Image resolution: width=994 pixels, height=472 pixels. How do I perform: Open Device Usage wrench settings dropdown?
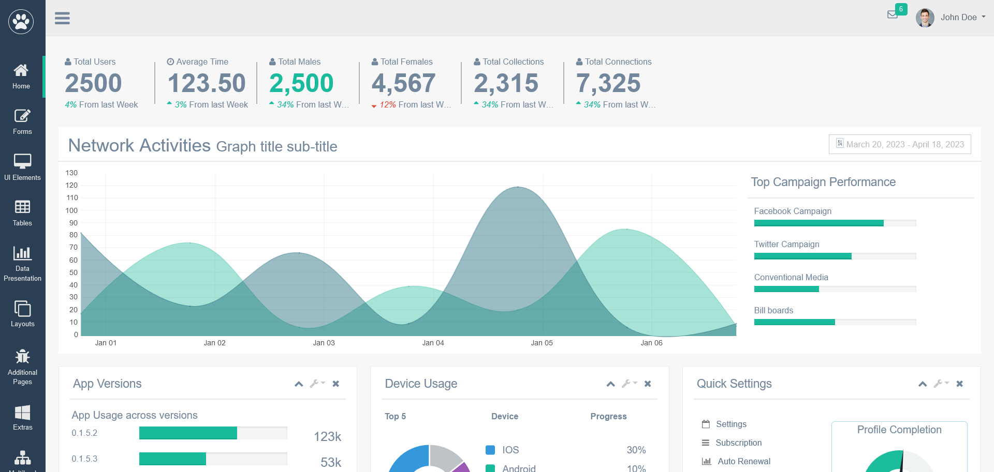pyautogui.click(x=630, y=384)
